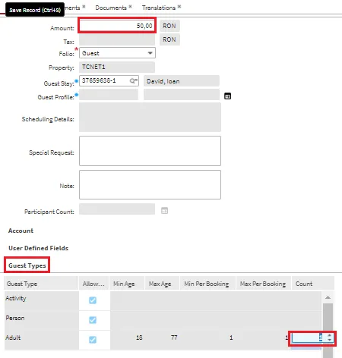Collapse the Guest Types section
The height and width of the screenshot is (358, 342).
tap(27, 265)
